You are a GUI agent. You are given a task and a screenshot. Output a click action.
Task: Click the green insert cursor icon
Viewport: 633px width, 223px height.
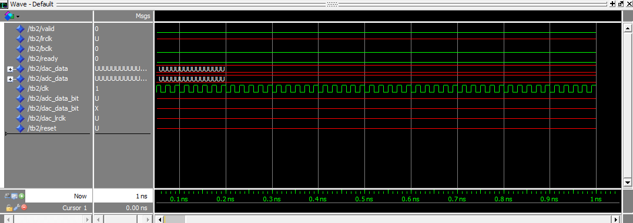[22, 197]
